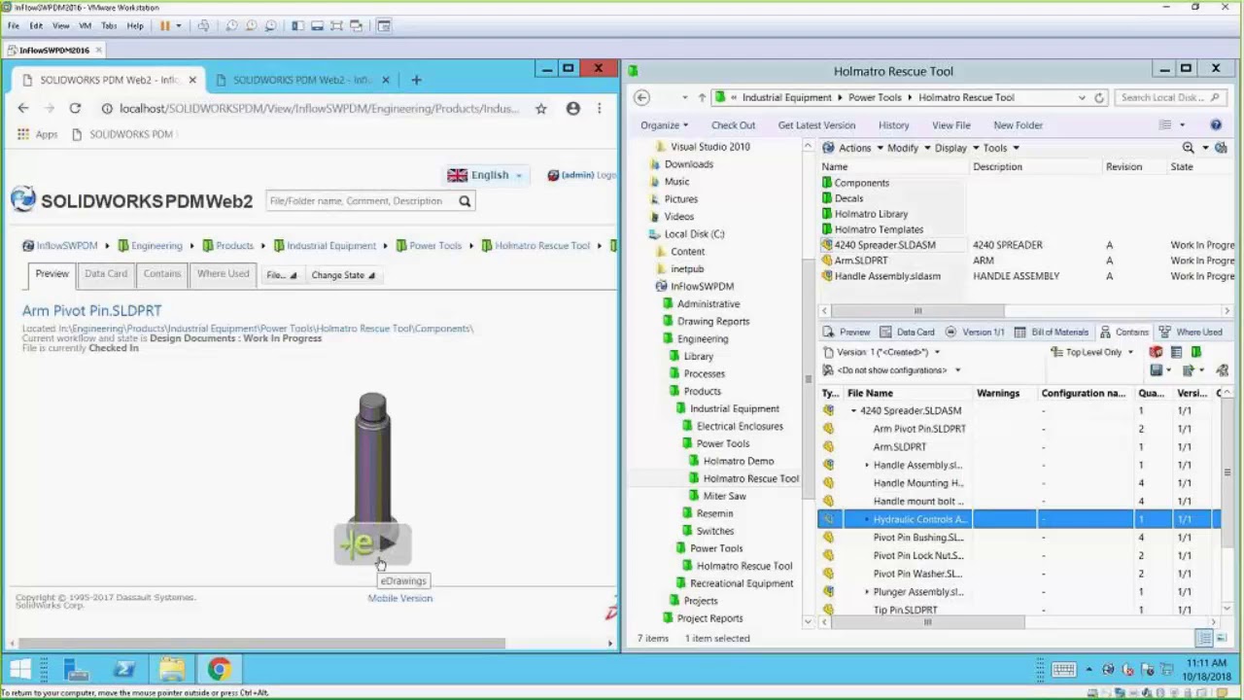1244x700 pixels.
Task: Reload the Chrome page
Action: 75,109
